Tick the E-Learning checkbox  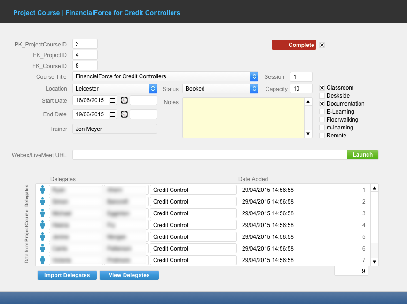coord(322,112)
